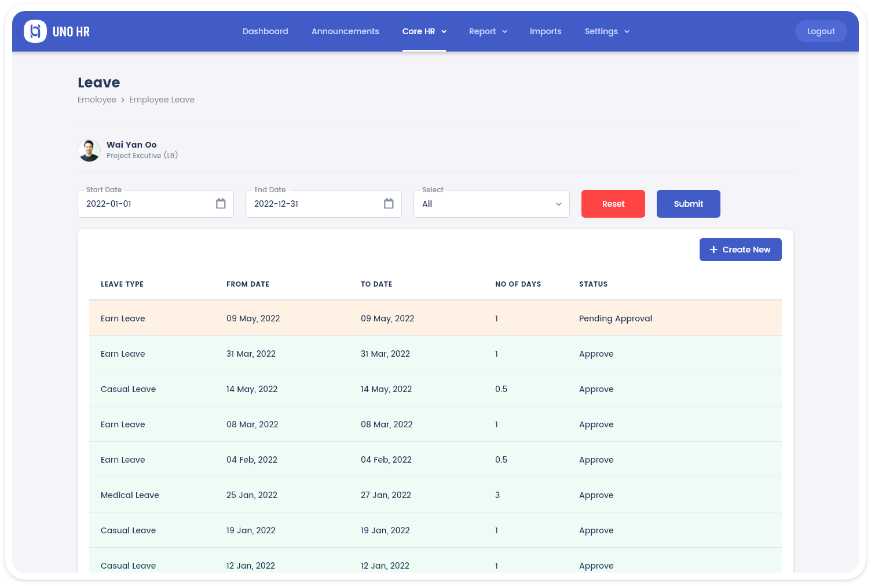The image size is (871, 586).
Task: Go to the Dashboard menu item
Action: 265,31
